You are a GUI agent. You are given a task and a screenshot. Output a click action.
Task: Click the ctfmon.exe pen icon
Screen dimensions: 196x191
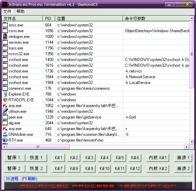point(5,111)
